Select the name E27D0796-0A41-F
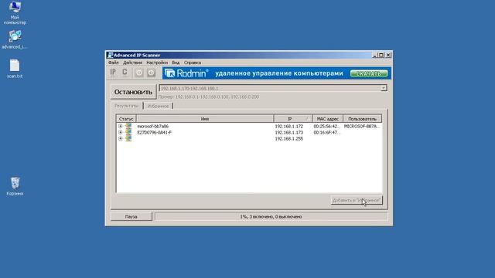This screenshot has height=278, width=495. pos(155,132)
